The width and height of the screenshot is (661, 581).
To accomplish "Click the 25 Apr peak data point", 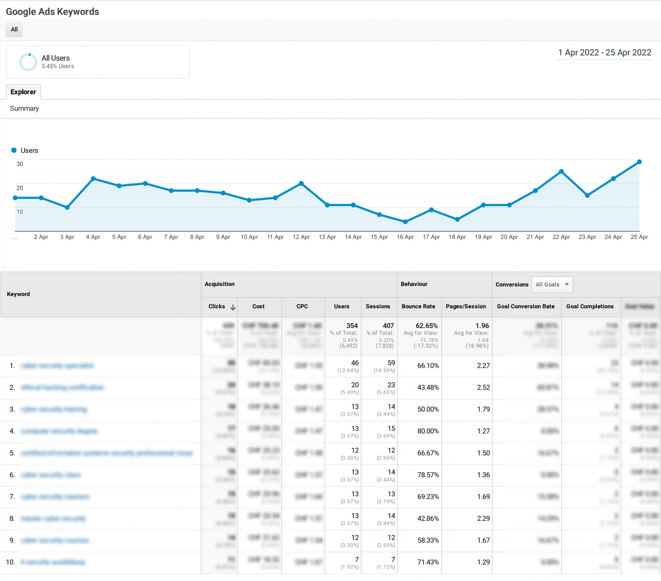I will pos(639,162).
